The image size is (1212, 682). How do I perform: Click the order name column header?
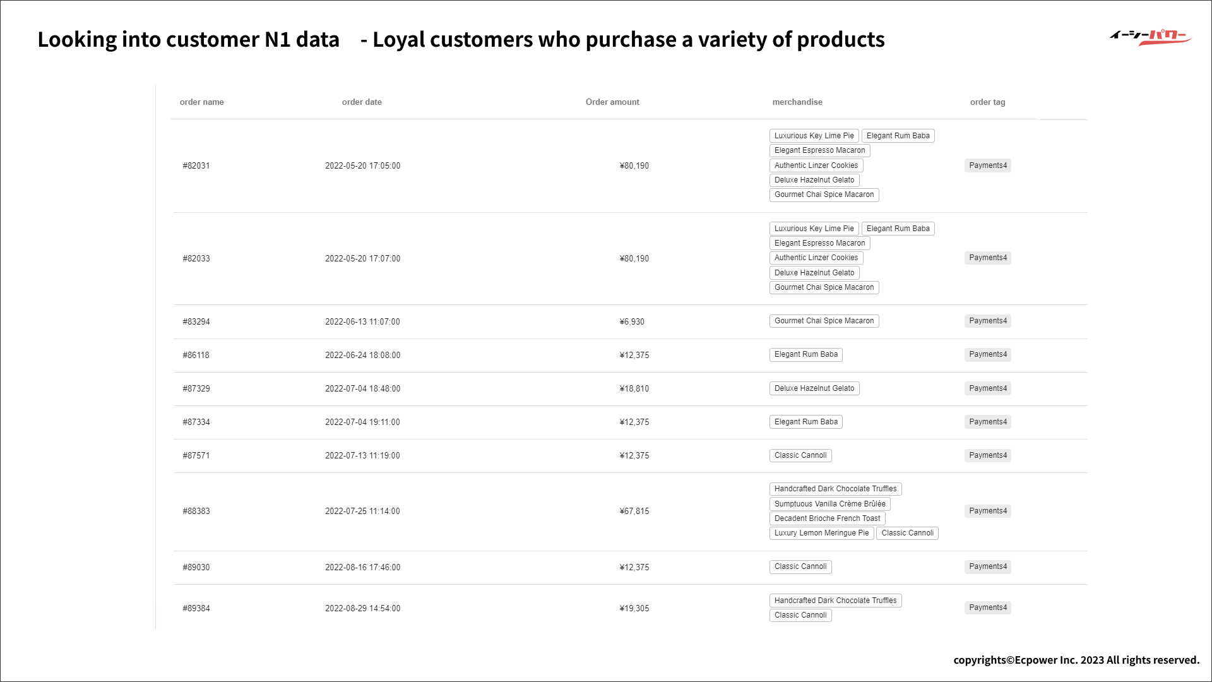point(201,102)
